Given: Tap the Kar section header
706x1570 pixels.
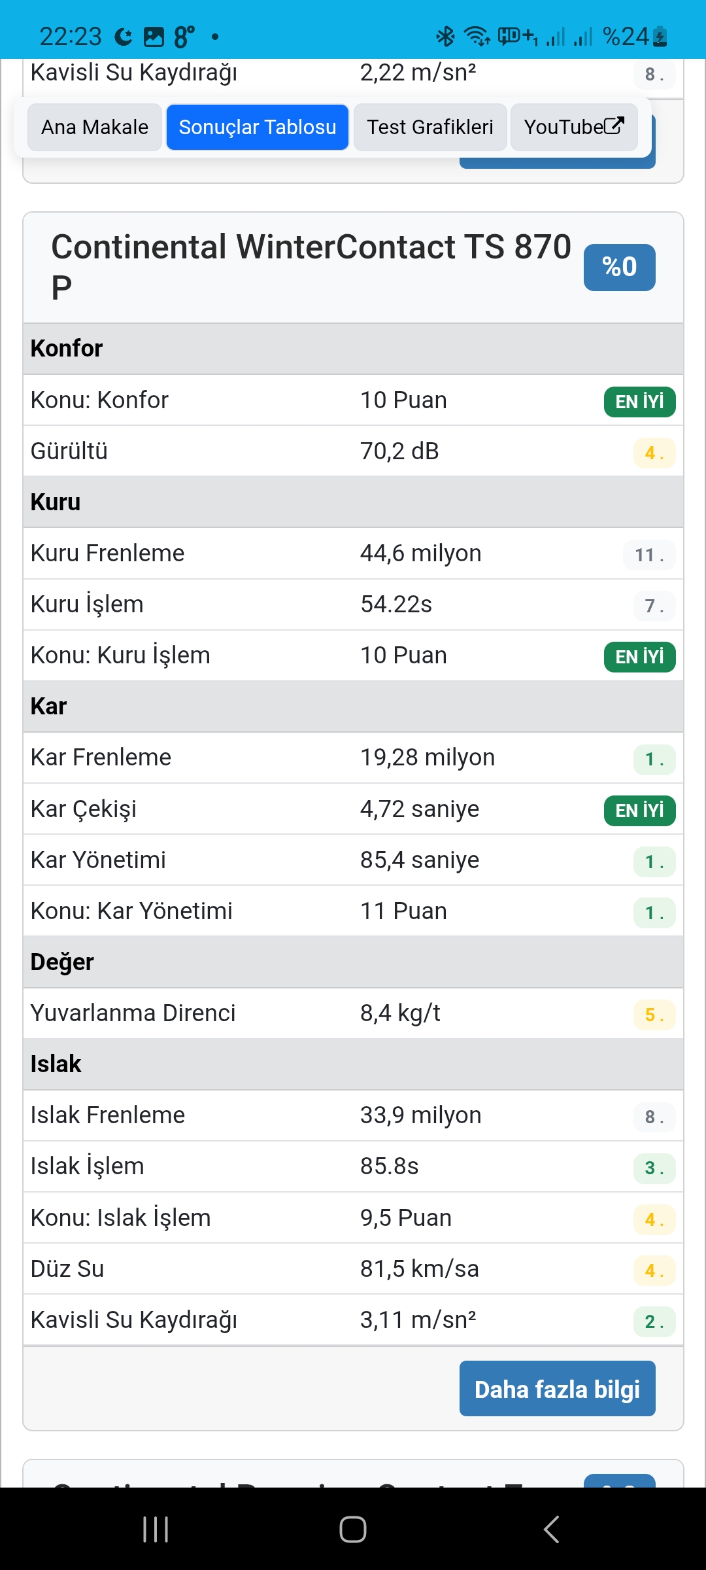Looking at the screenshot, I should [x=353, y=706].
